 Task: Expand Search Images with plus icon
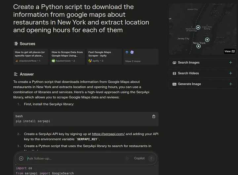(x=231, y=63)
